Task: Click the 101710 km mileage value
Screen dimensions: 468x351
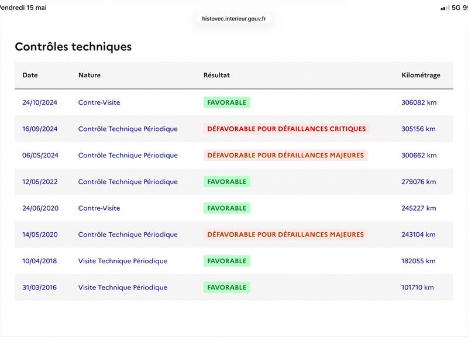Action: point(418,287)
